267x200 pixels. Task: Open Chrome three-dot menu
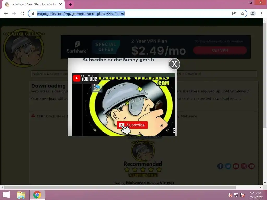click(x=261, y=14)
